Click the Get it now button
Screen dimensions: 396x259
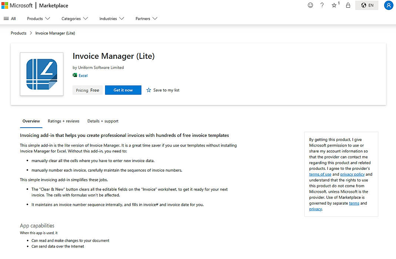123,90
